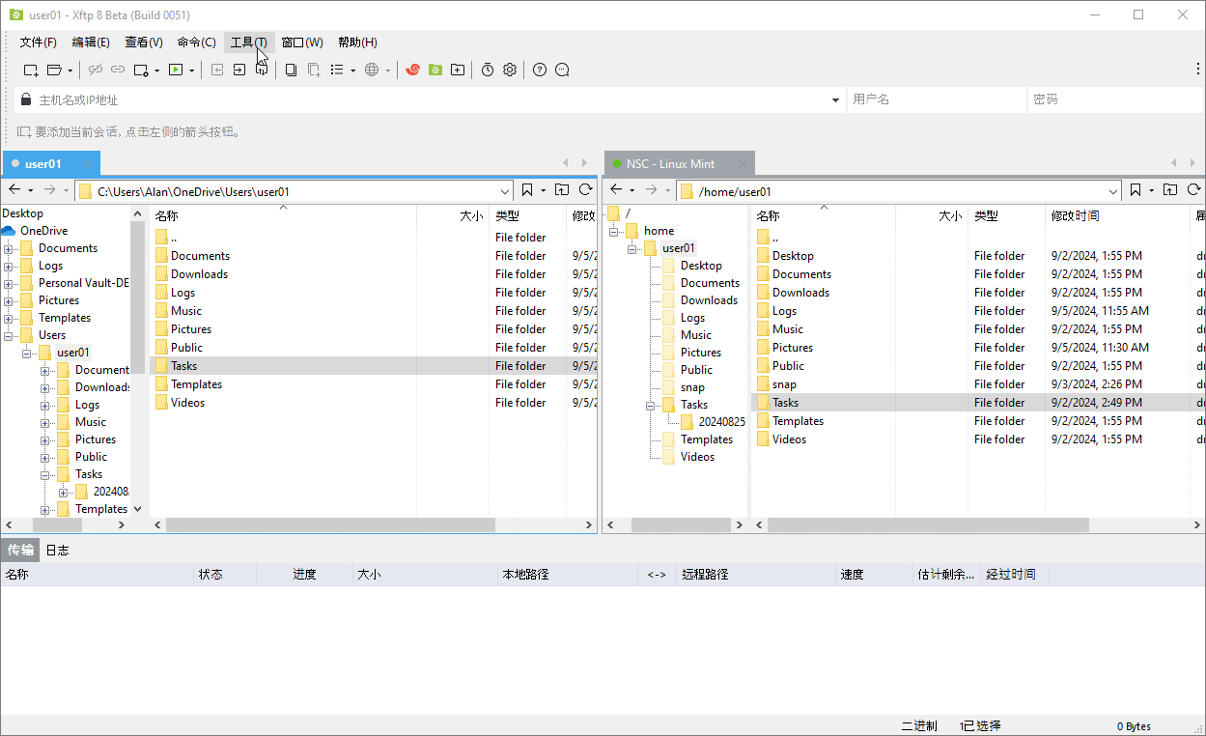This screenshot has width=1206, height=736.
Task: Go to parent folder in remote pane
Action: pyautogui.click(x=1170, y=190)
